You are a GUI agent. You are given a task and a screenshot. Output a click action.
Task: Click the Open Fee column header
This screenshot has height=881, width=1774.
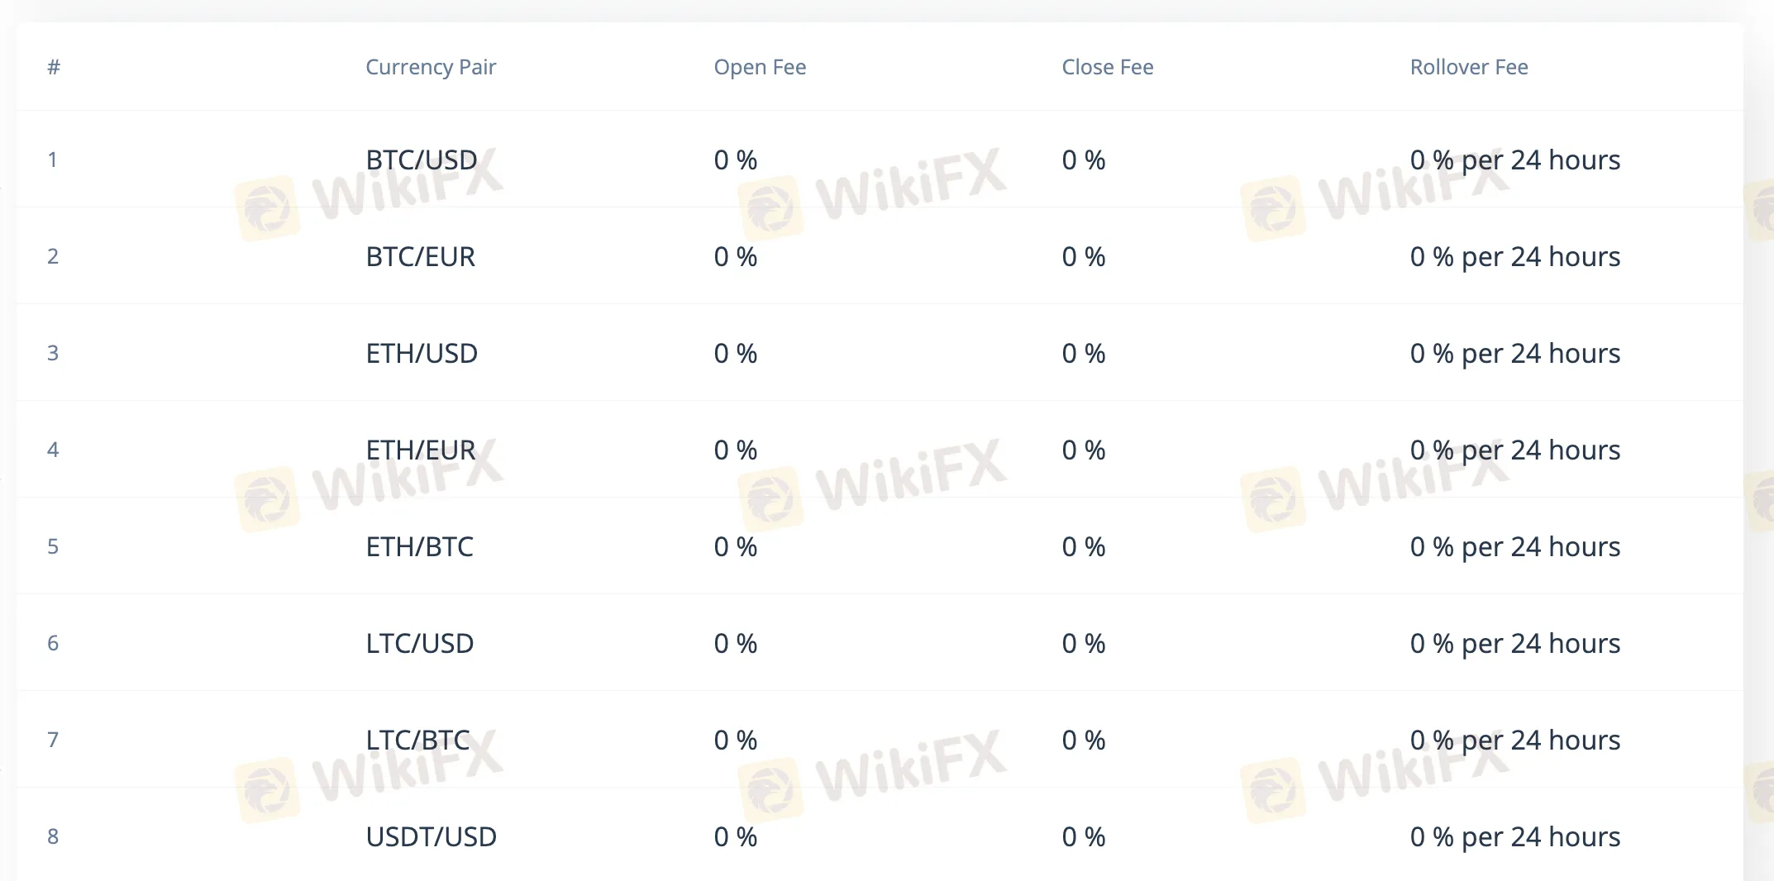[x=760, y=67]
